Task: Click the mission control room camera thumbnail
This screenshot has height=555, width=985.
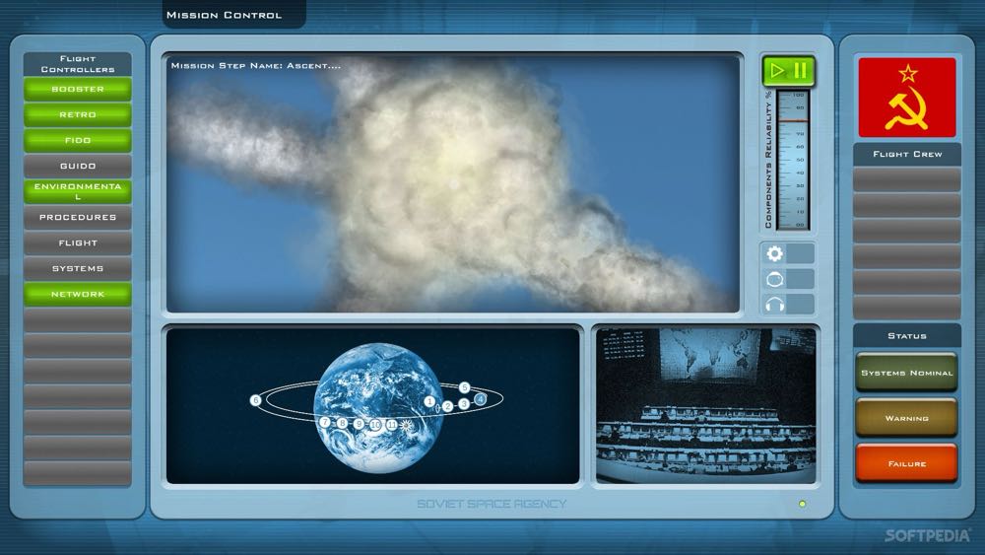Action: (x=705, y=405)
